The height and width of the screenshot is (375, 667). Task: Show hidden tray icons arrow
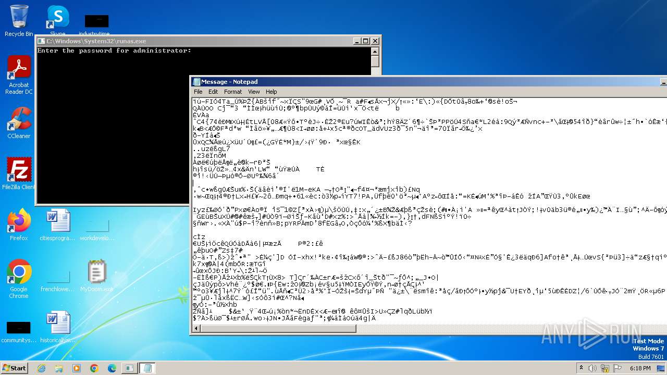[581, 368]
